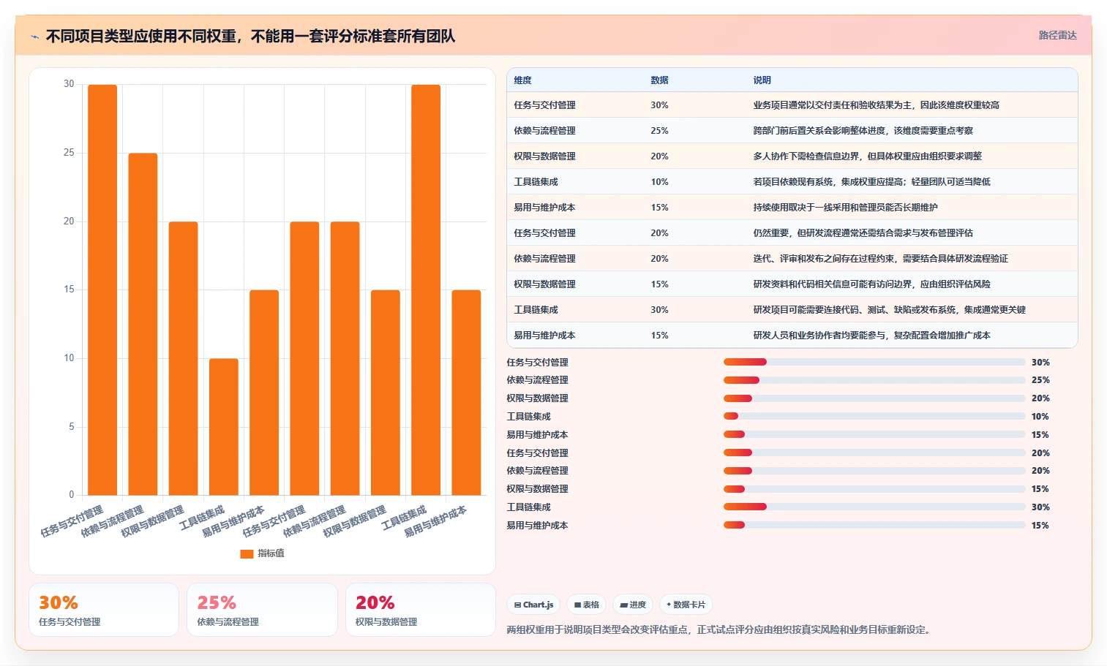Click the 工具链集成 bar reaching 30
The height and width of the screenshot is (666, 1107).
click(426, 290)
